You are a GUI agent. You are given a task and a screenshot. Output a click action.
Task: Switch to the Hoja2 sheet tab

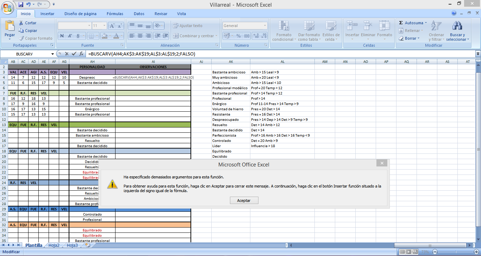pyautogui.click(x=54, y=245)
